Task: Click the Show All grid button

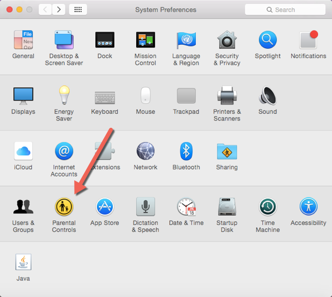Action: point(78,9)
